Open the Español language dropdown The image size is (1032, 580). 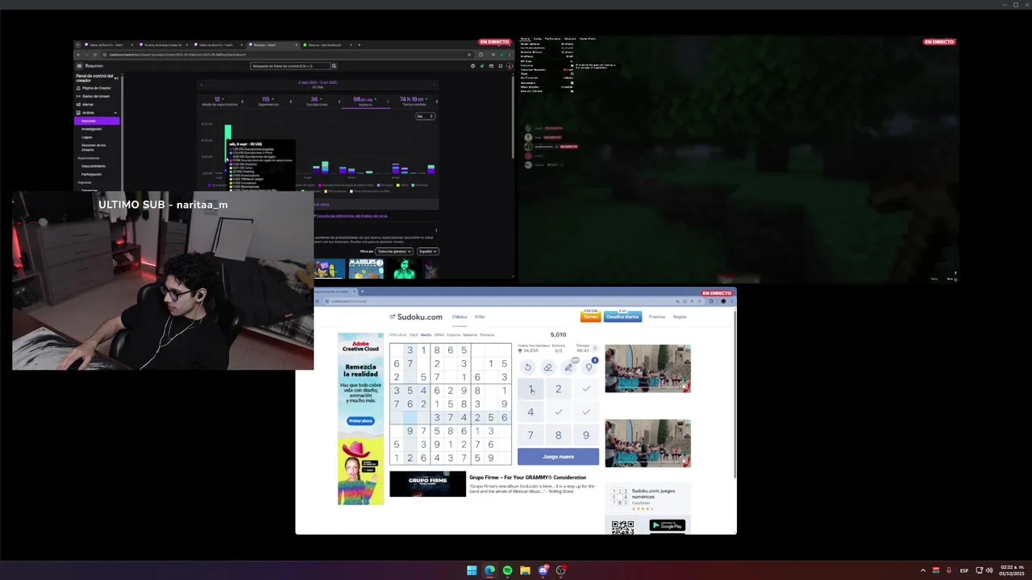click(427, 251)
